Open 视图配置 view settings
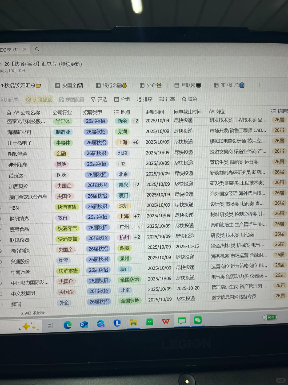Viewport: 288px width, 385px height. click(x=72, y=99)
